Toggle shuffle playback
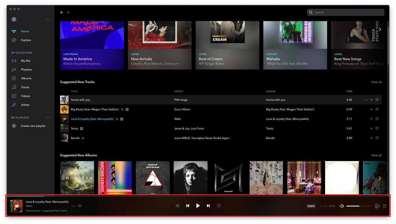 tap(177, 206)
